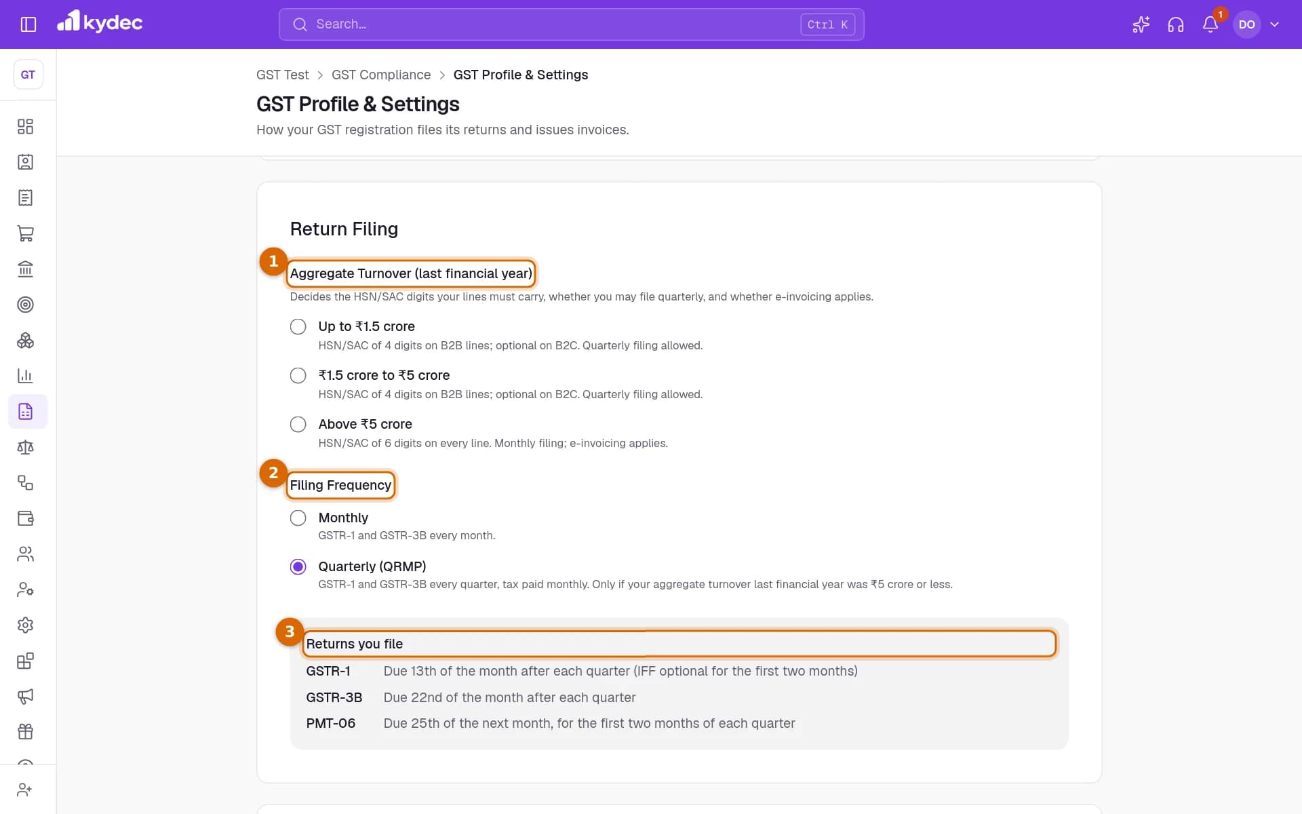Click the add user icon at sidebar bottom
Image resolution: width=1302 pixels, height=814 pixels.
tap(26, 790)
